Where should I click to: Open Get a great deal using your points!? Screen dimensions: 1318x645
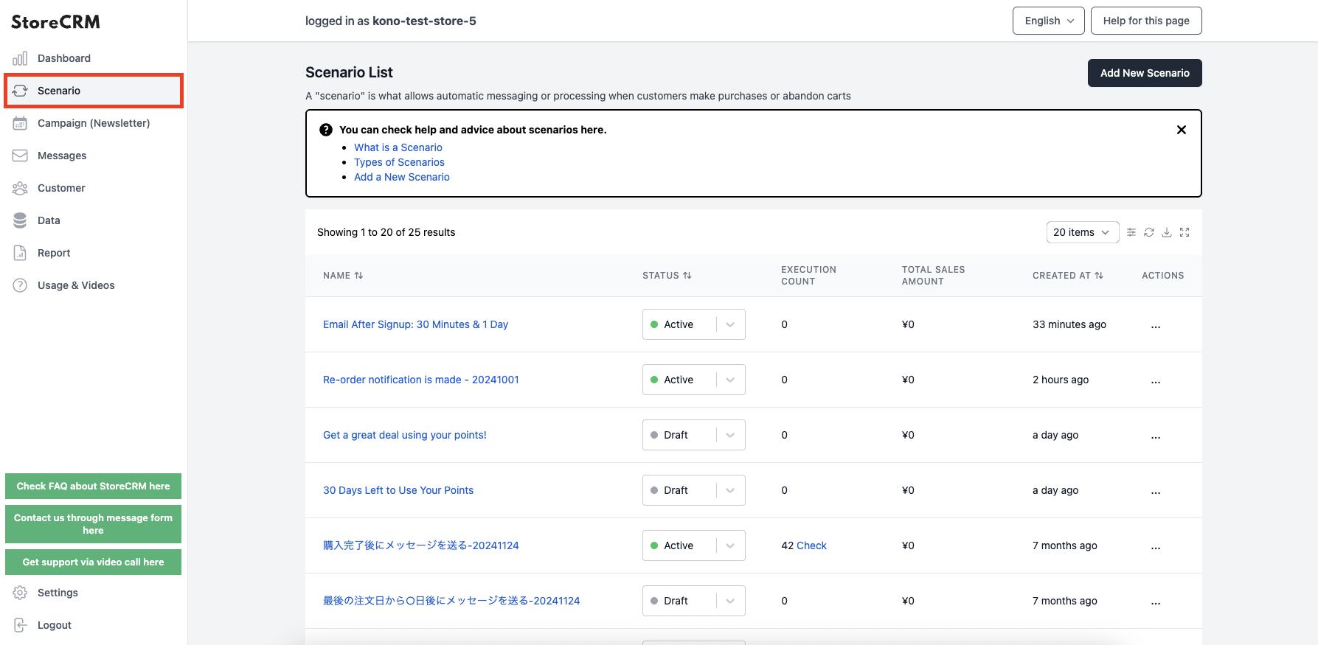click(x=405, y=435)
